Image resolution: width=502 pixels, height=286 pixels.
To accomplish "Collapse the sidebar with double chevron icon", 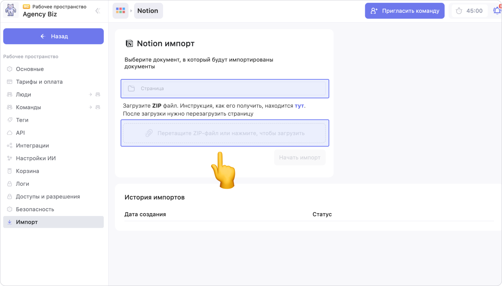I will [x=98, y=11].
